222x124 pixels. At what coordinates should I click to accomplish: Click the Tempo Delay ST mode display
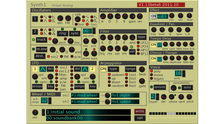[x=160, y=45]
